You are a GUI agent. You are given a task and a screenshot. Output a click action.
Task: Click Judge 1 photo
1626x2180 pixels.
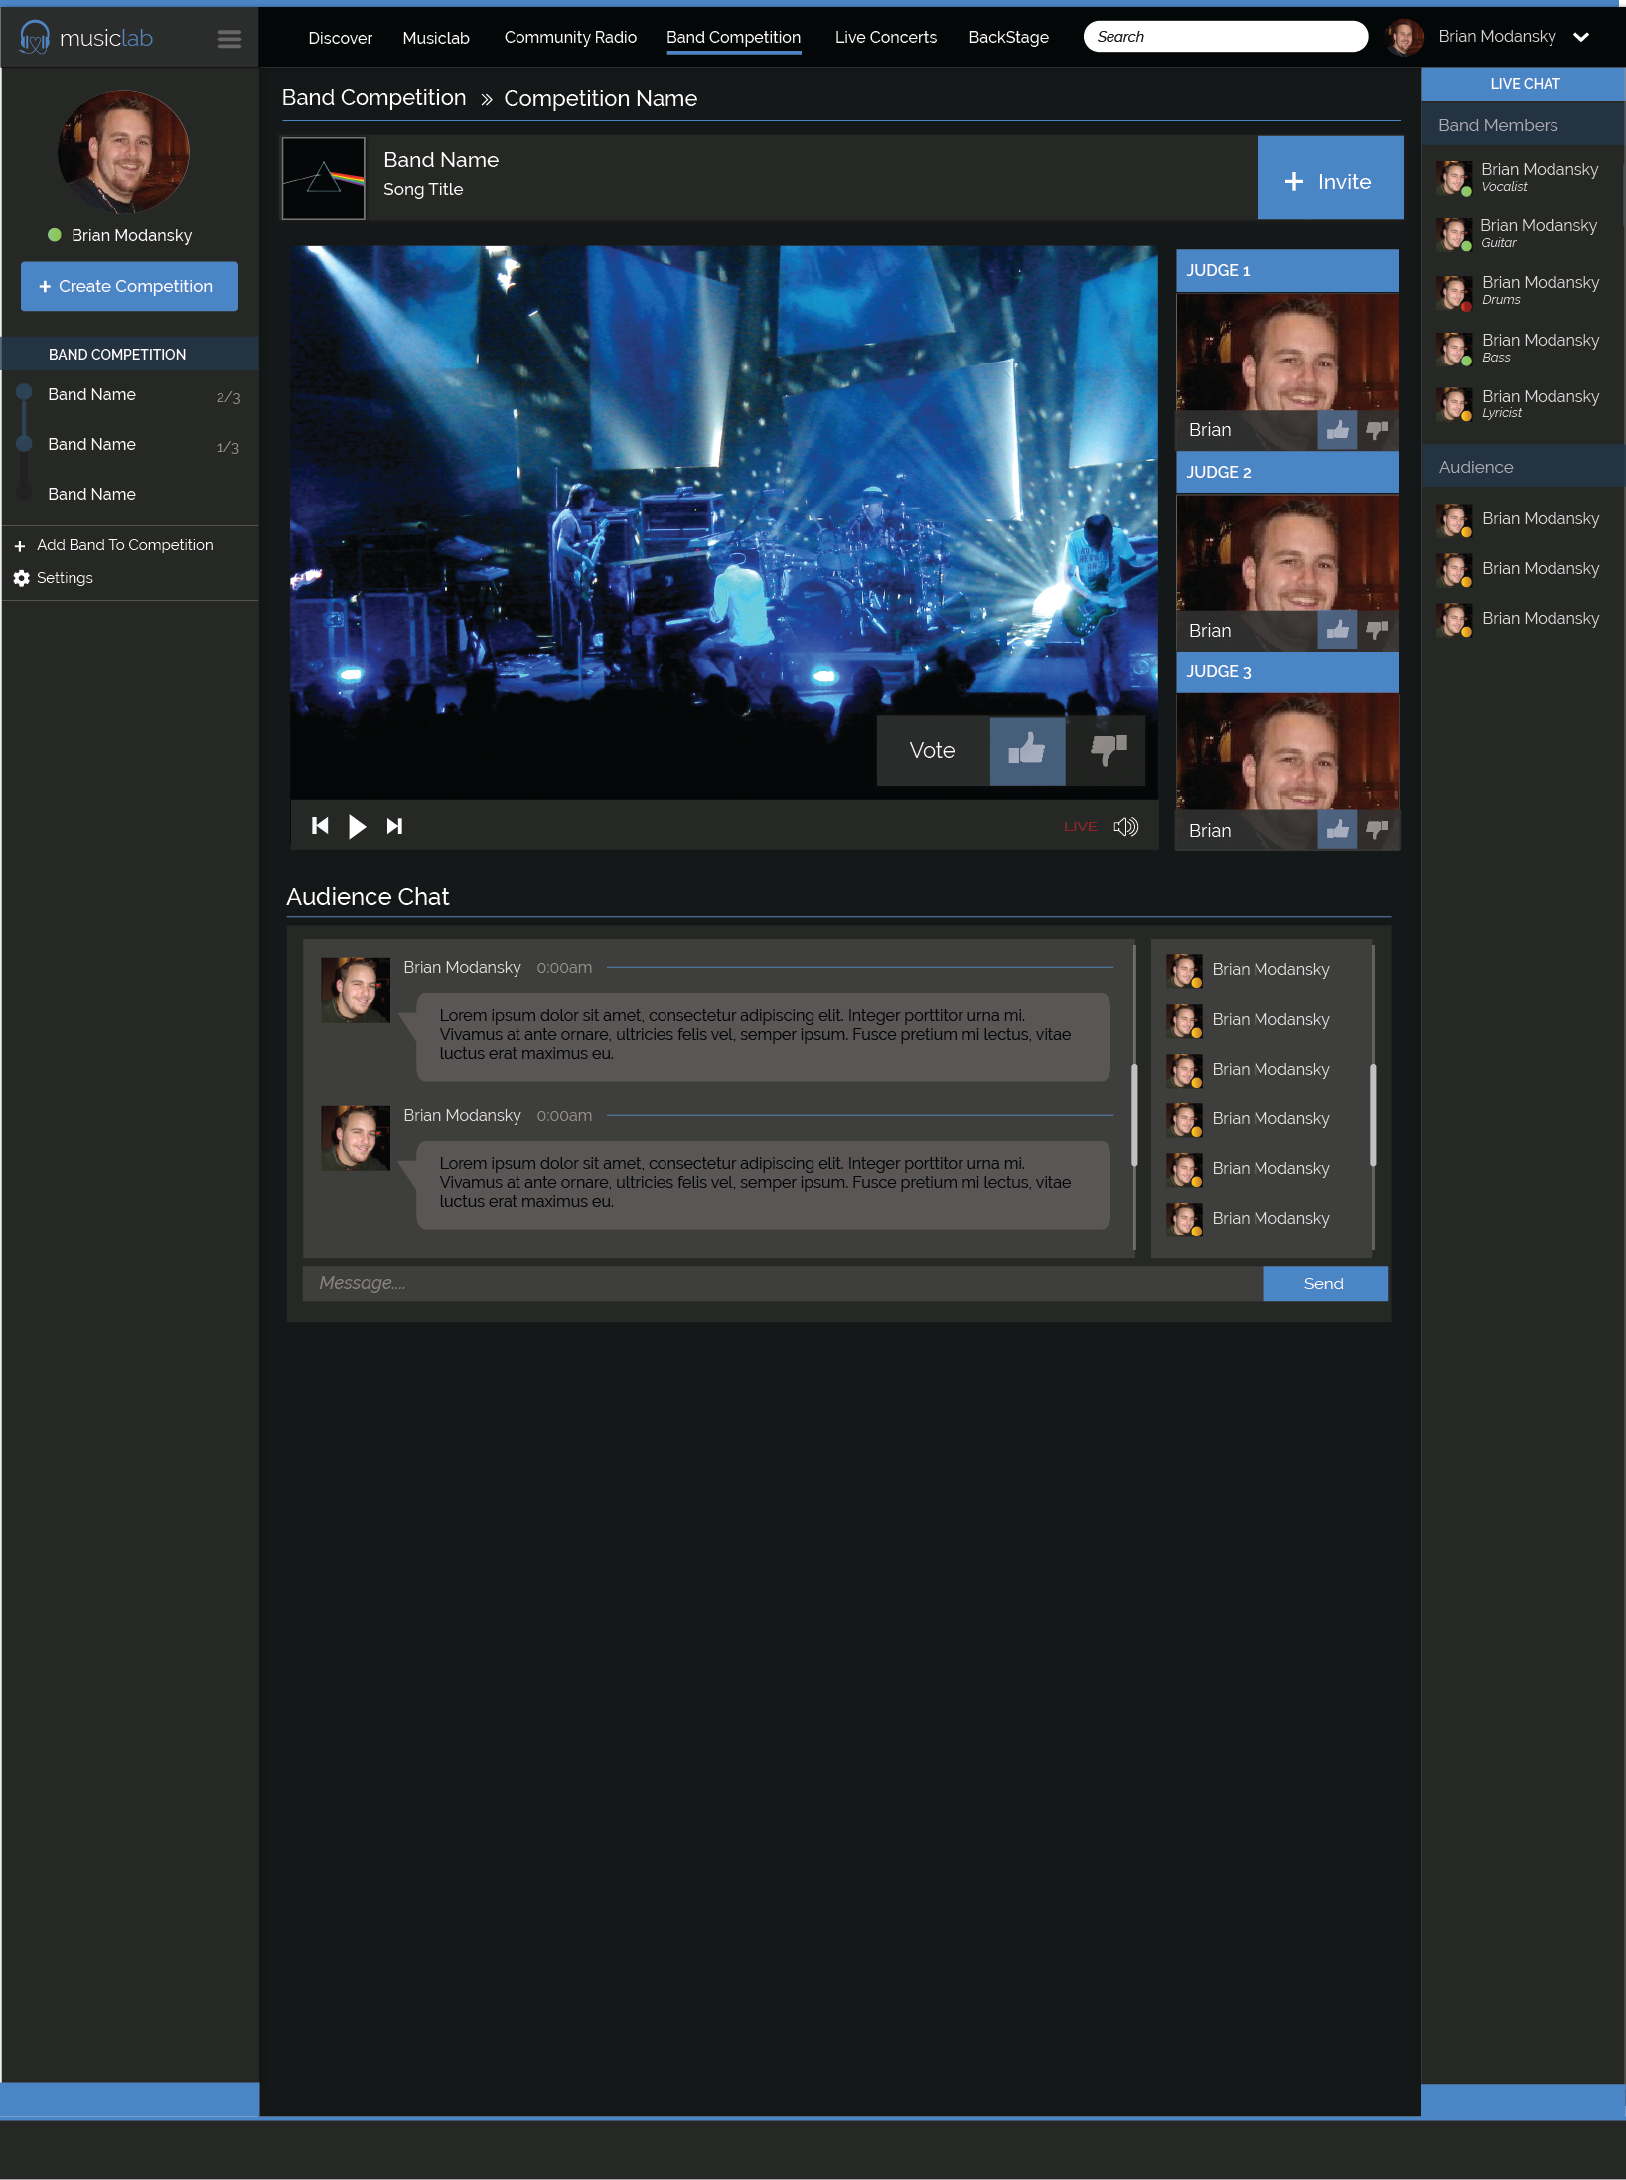[1287, 352]
